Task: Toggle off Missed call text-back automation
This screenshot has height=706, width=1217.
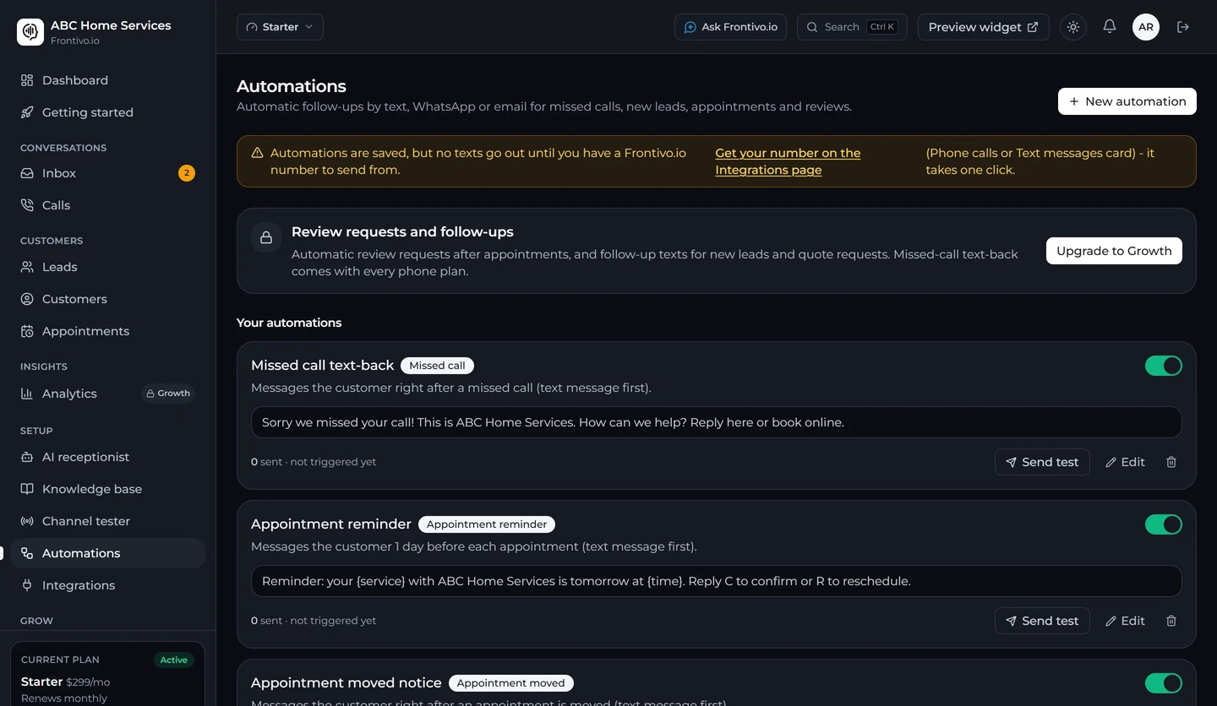Action: click(x=1164, y=366)
